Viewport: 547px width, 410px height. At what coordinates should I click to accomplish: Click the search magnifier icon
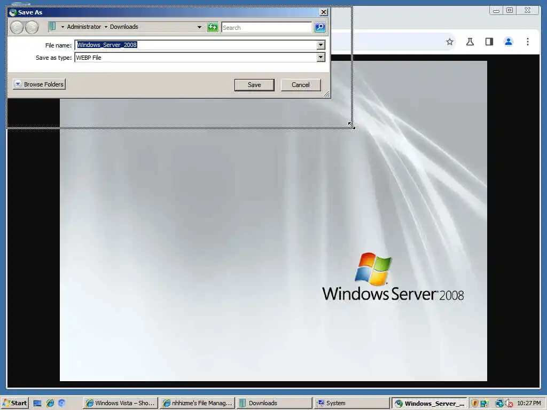coord(320,27)
